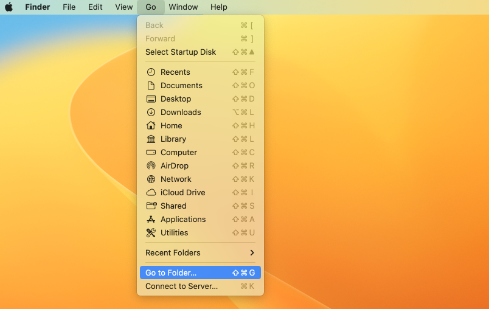The height and width of the screenshot is (309, 489).
Task: Click the Recents clock icon
Action: (151, 72)
